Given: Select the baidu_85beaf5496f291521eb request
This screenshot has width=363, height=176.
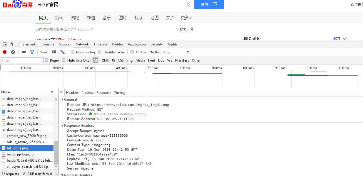Looking at the screenshot, I should tap(27, 160).
